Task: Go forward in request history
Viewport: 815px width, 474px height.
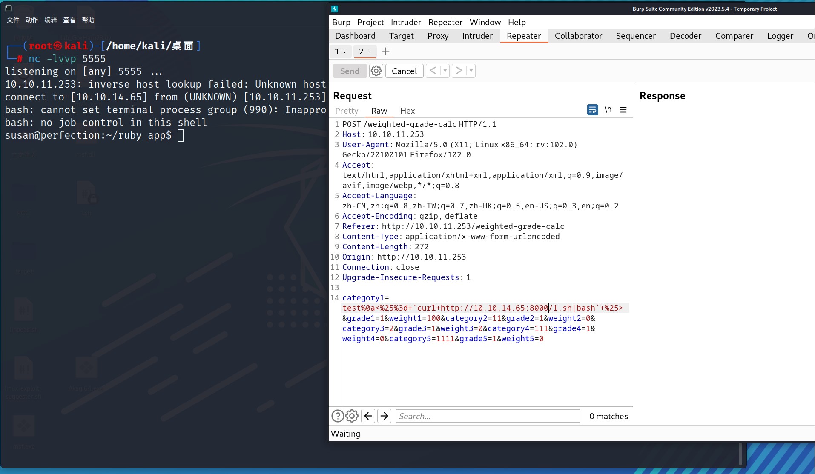Action: [x=459, y=71]
